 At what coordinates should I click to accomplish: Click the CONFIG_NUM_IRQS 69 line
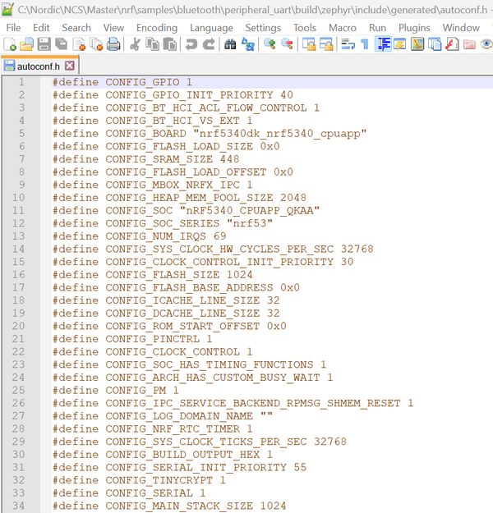pyautogui.click(x=139, y=236)
